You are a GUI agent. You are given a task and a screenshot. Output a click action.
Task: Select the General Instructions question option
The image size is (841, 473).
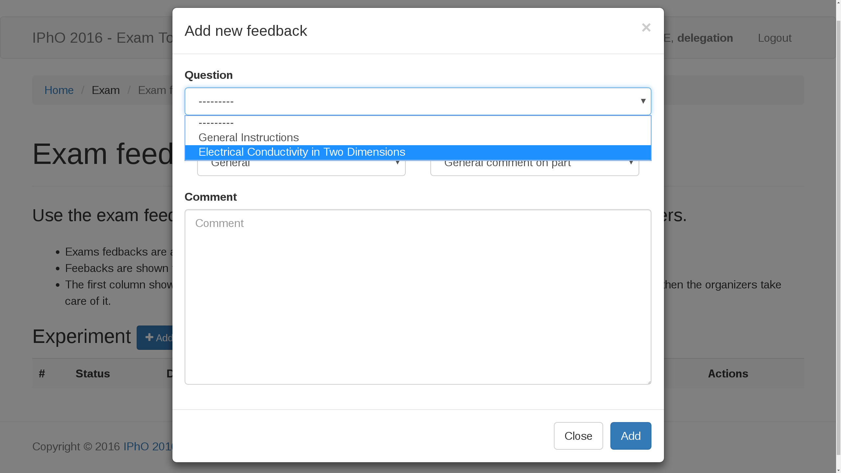coord(249,137)
